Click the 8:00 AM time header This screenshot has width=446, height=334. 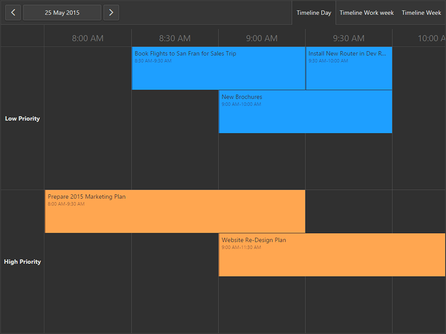[88, 38]
